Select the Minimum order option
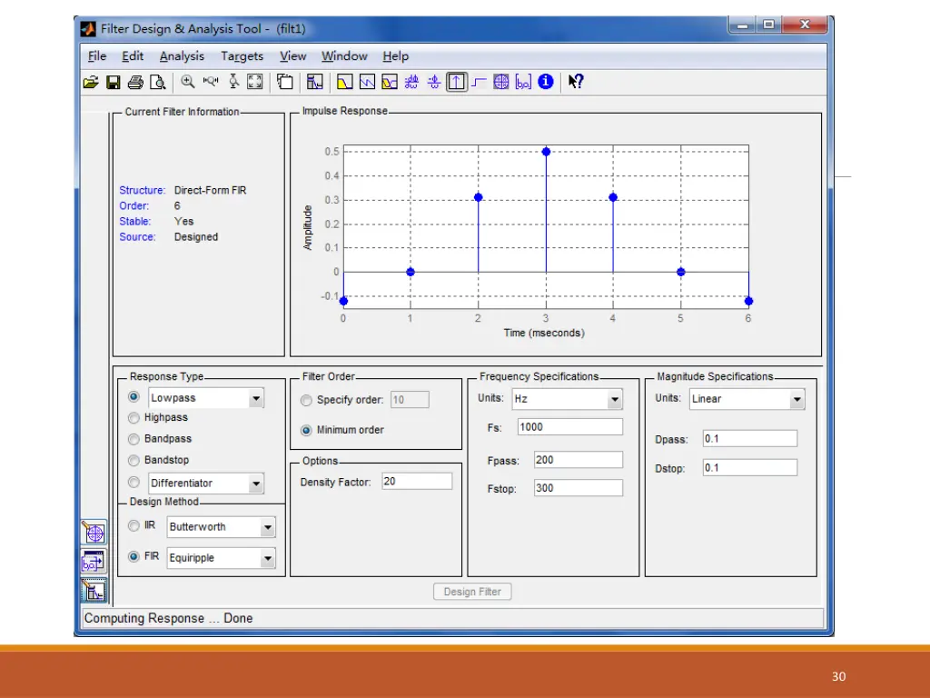Viewport: 930px width, 698px height. 306,430
